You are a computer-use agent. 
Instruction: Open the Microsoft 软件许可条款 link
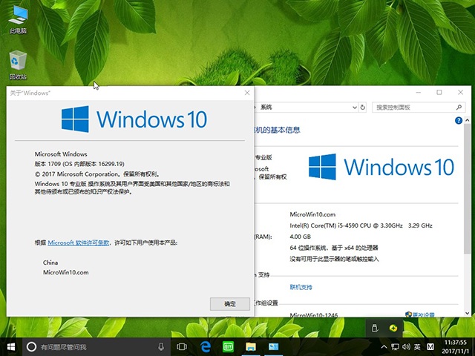tap(79, 243)
